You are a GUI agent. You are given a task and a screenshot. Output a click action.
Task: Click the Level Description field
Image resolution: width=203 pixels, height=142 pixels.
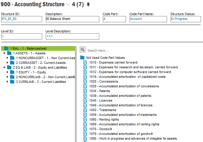[72, 36]
